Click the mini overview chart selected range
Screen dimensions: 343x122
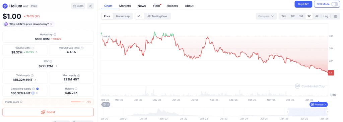pyautogui.click(x=307, y=112)
